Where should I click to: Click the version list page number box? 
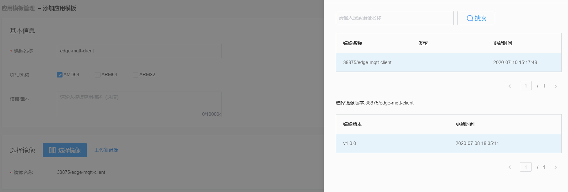526,167
